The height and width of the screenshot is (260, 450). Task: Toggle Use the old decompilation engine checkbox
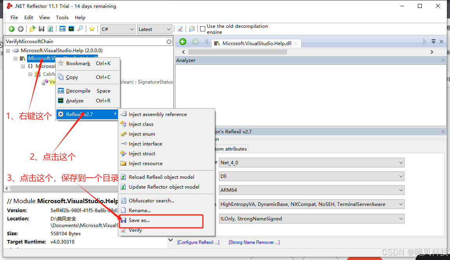[x=202, y=29]
